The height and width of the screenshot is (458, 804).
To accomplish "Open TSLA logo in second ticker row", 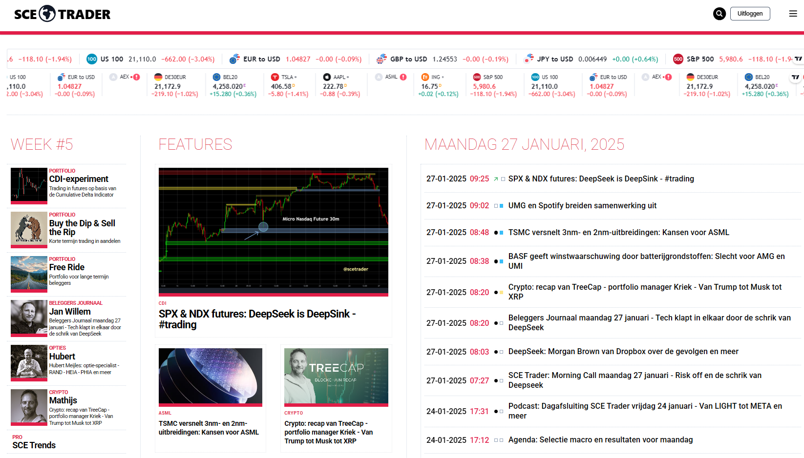I will pyautogui.click(x=275, y=77).
